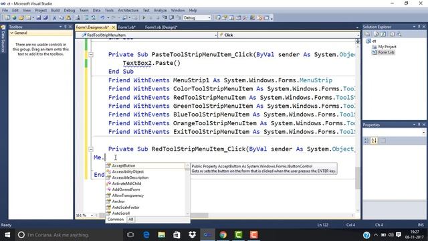Click Solution Explorer Properties toolbar icon
The height and width of the screenshot is (241, 428).
pyautogui.click(x=367, y=34)
